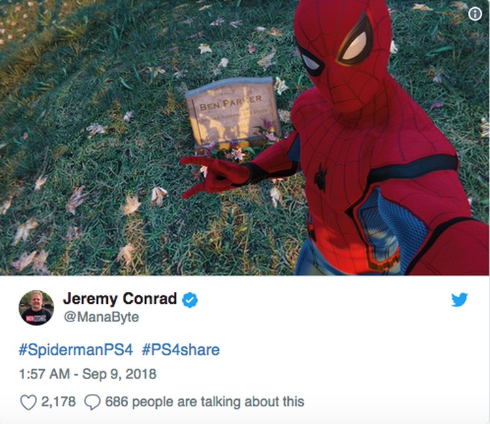The image size is (490, 424).
Task: Click the info icon on the image
Action: coord(475,14)
